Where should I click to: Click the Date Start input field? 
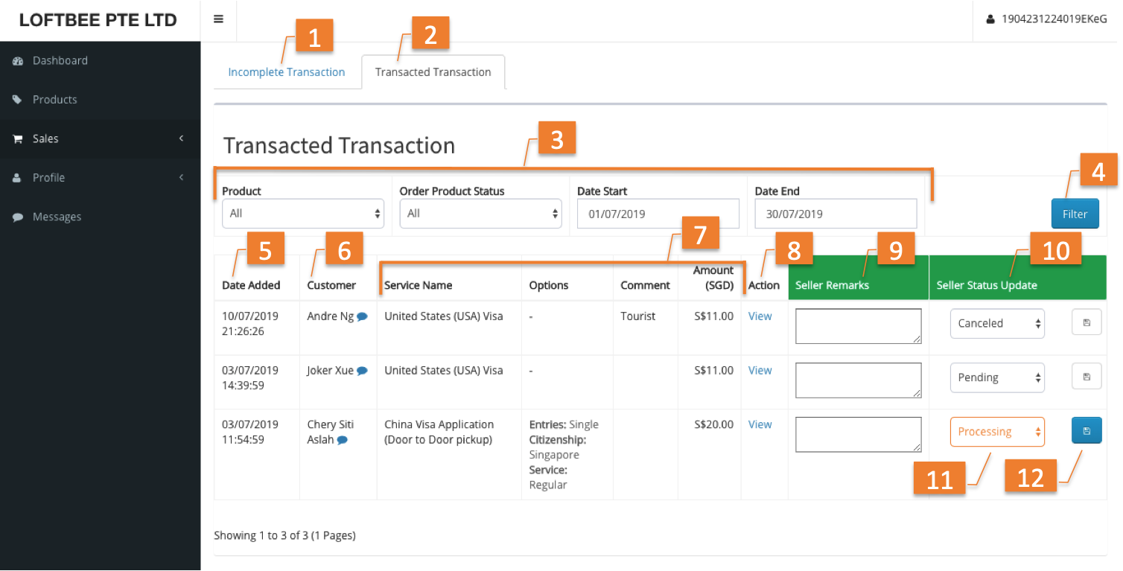658,214
